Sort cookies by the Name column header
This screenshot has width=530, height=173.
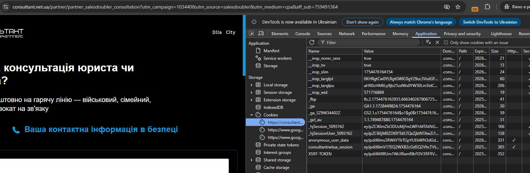click(x=334, y=51)
